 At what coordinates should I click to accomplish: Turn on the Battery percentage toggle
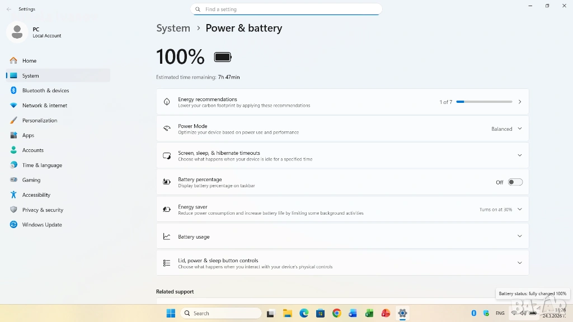click(515, 182)
